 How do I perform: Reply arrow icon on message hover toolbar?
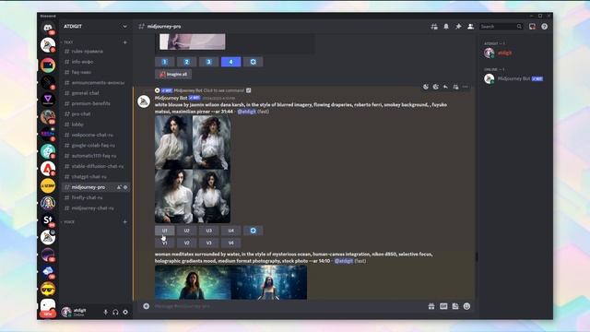[x=445, y=87]
